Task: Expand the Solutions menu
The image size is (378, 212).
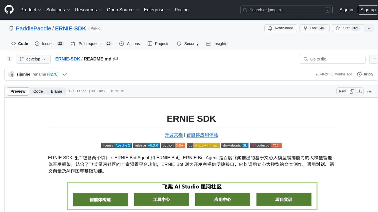Action: [x=58, y=10]
